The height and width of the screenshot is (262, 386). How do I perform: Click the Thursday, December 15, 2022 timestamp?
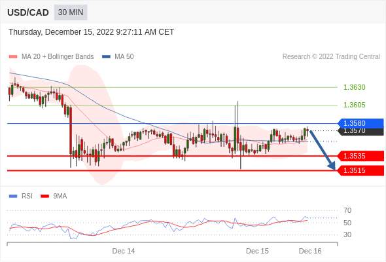point(92,32)
